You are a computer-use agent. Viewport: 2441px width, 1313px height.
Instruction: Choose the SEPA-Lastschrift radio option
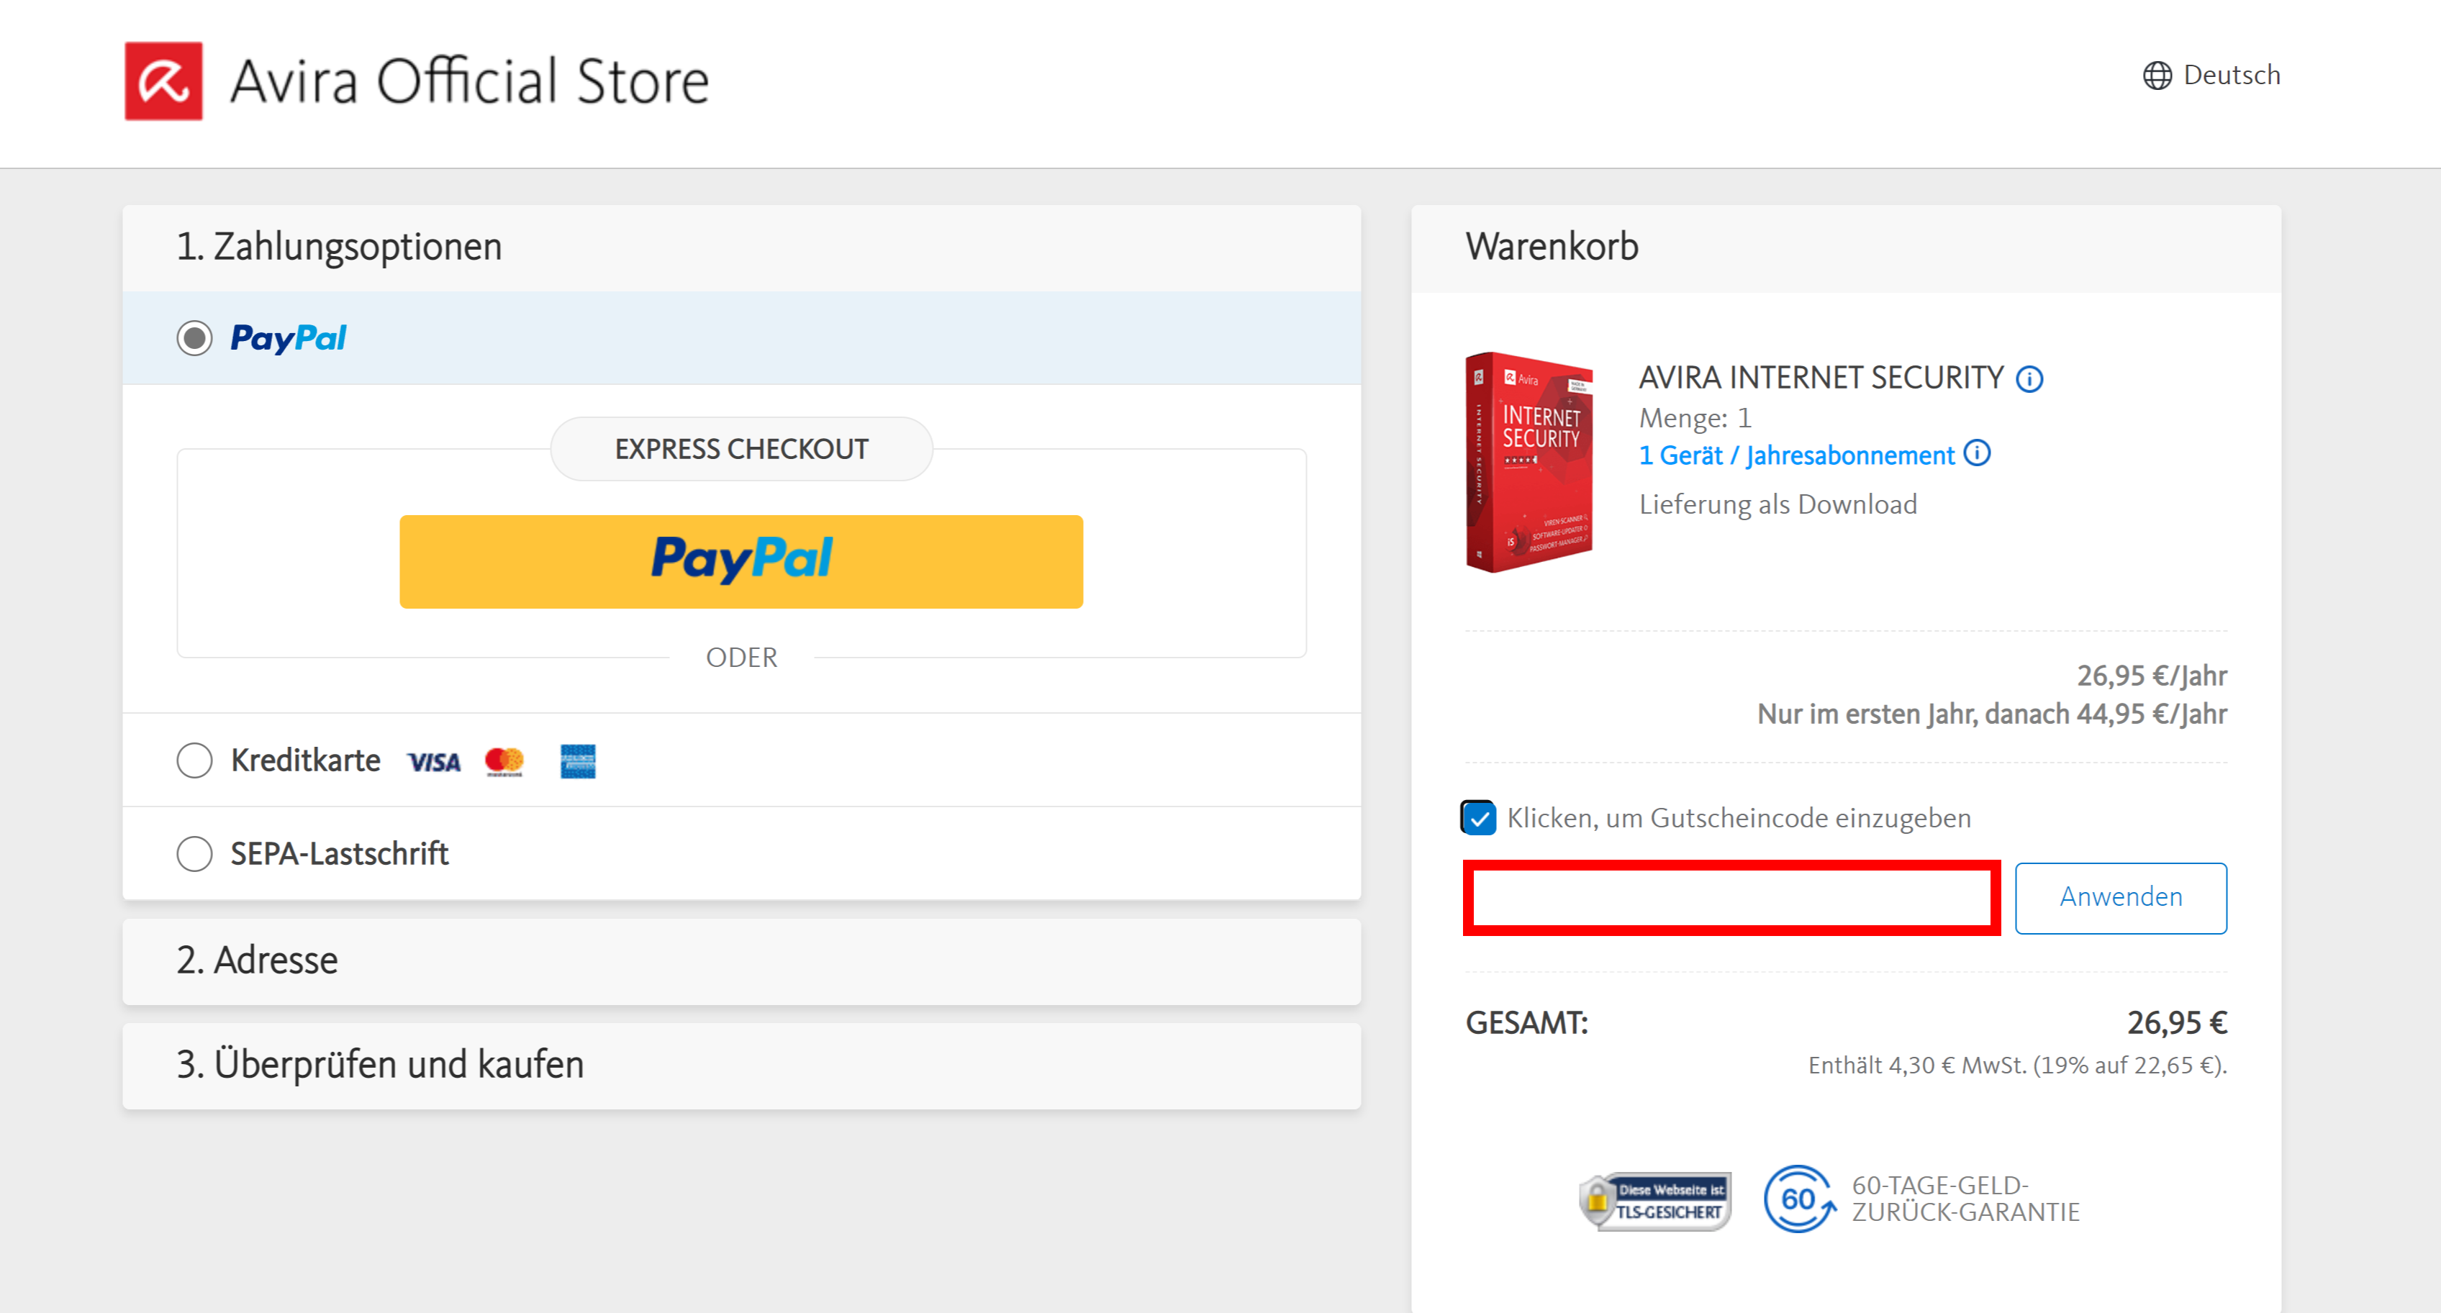tap(194, 853)
